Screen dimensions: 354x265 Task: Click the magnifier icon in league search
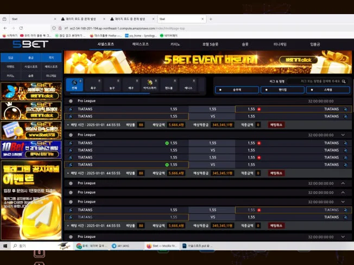coord(343,81)
